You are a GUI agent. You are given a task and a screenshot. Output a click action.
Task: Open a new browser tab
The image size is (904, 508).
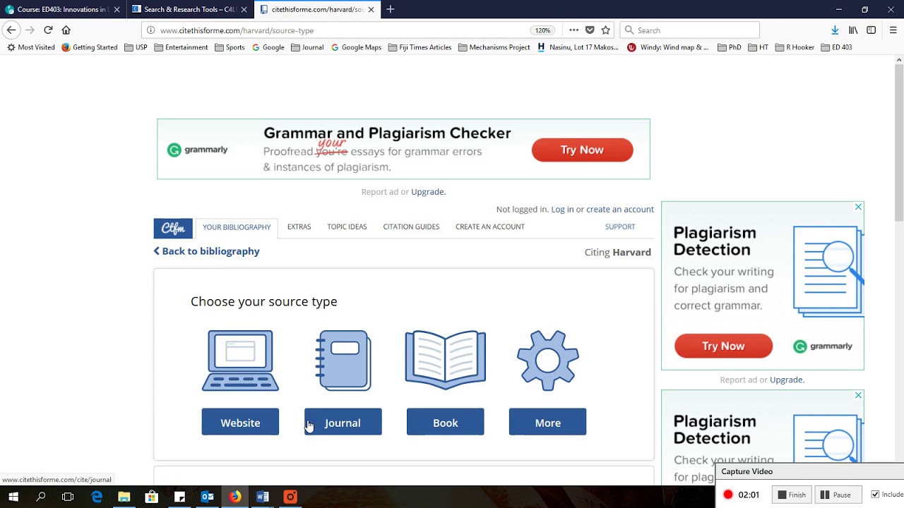(391, 9)
